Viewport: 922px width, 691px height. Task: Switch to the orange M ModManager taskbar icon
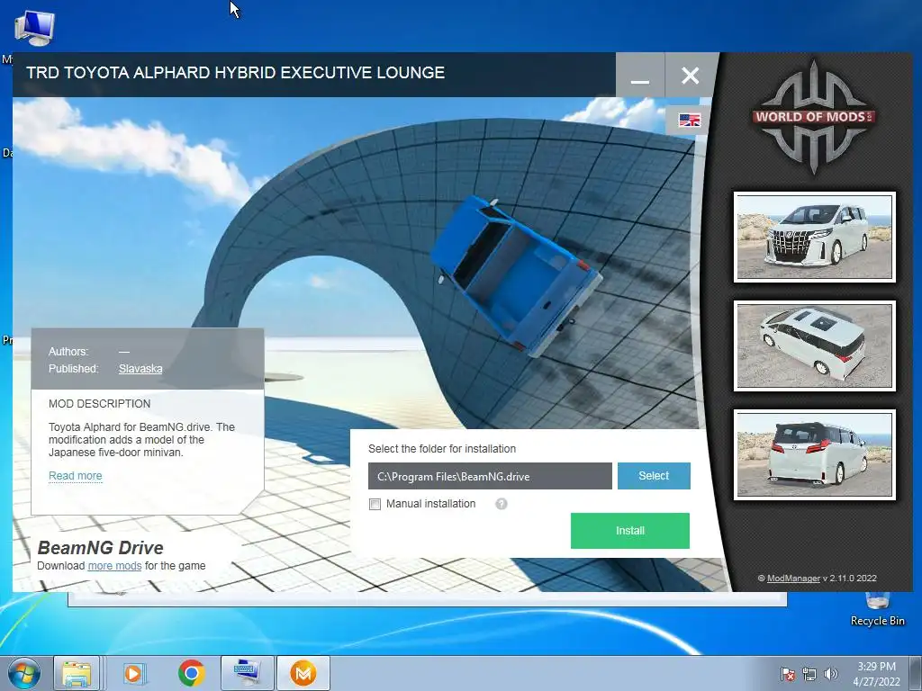[x=303, y=673]
